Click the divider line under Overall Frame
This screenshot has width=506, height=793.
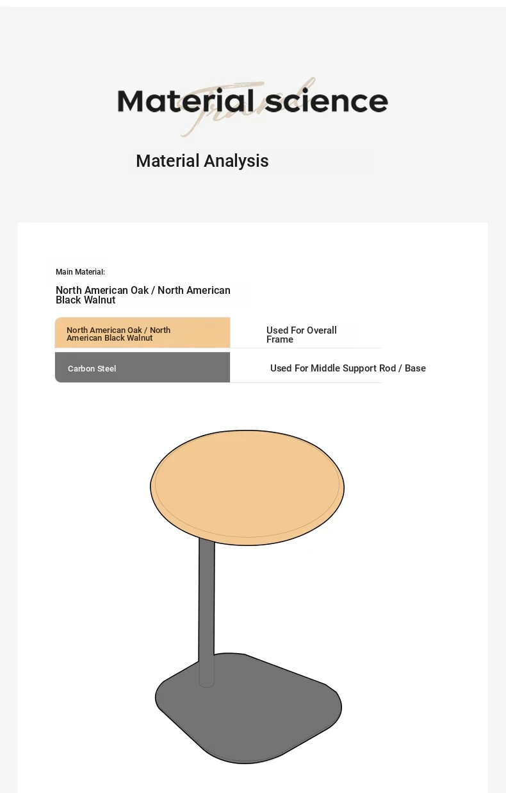click(x=305, y=348)
